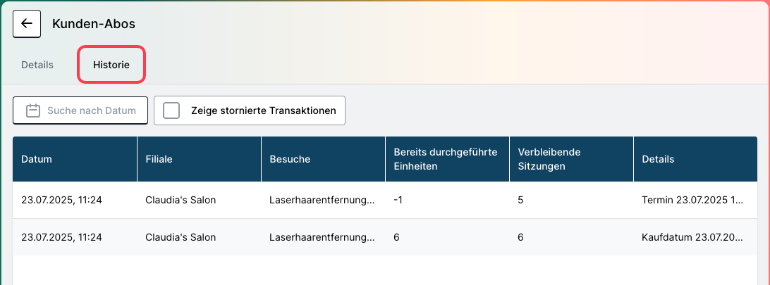Click the calendar icon in date search
The height and width of the screenshot is (285, 770).
click(x=33, y=110)
